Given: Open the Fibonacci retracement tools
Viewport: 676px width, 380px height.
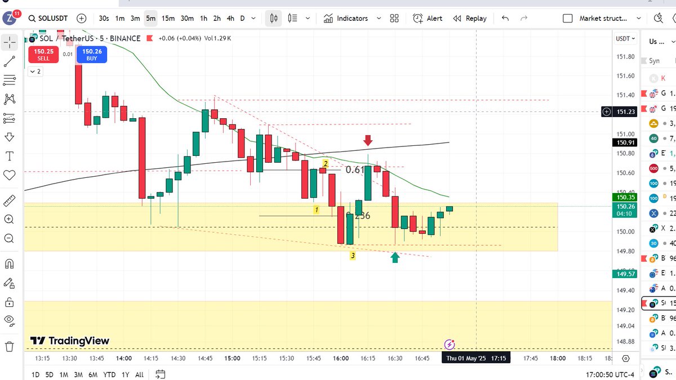Looking at the screenshot, I should tap(10, 80).
